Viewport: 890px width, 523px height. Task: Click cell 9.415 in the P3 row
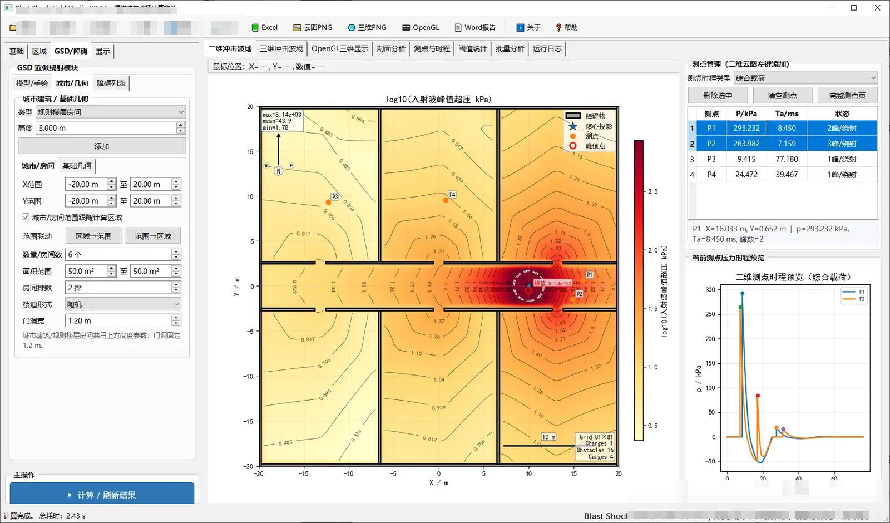tap(746, 159)
